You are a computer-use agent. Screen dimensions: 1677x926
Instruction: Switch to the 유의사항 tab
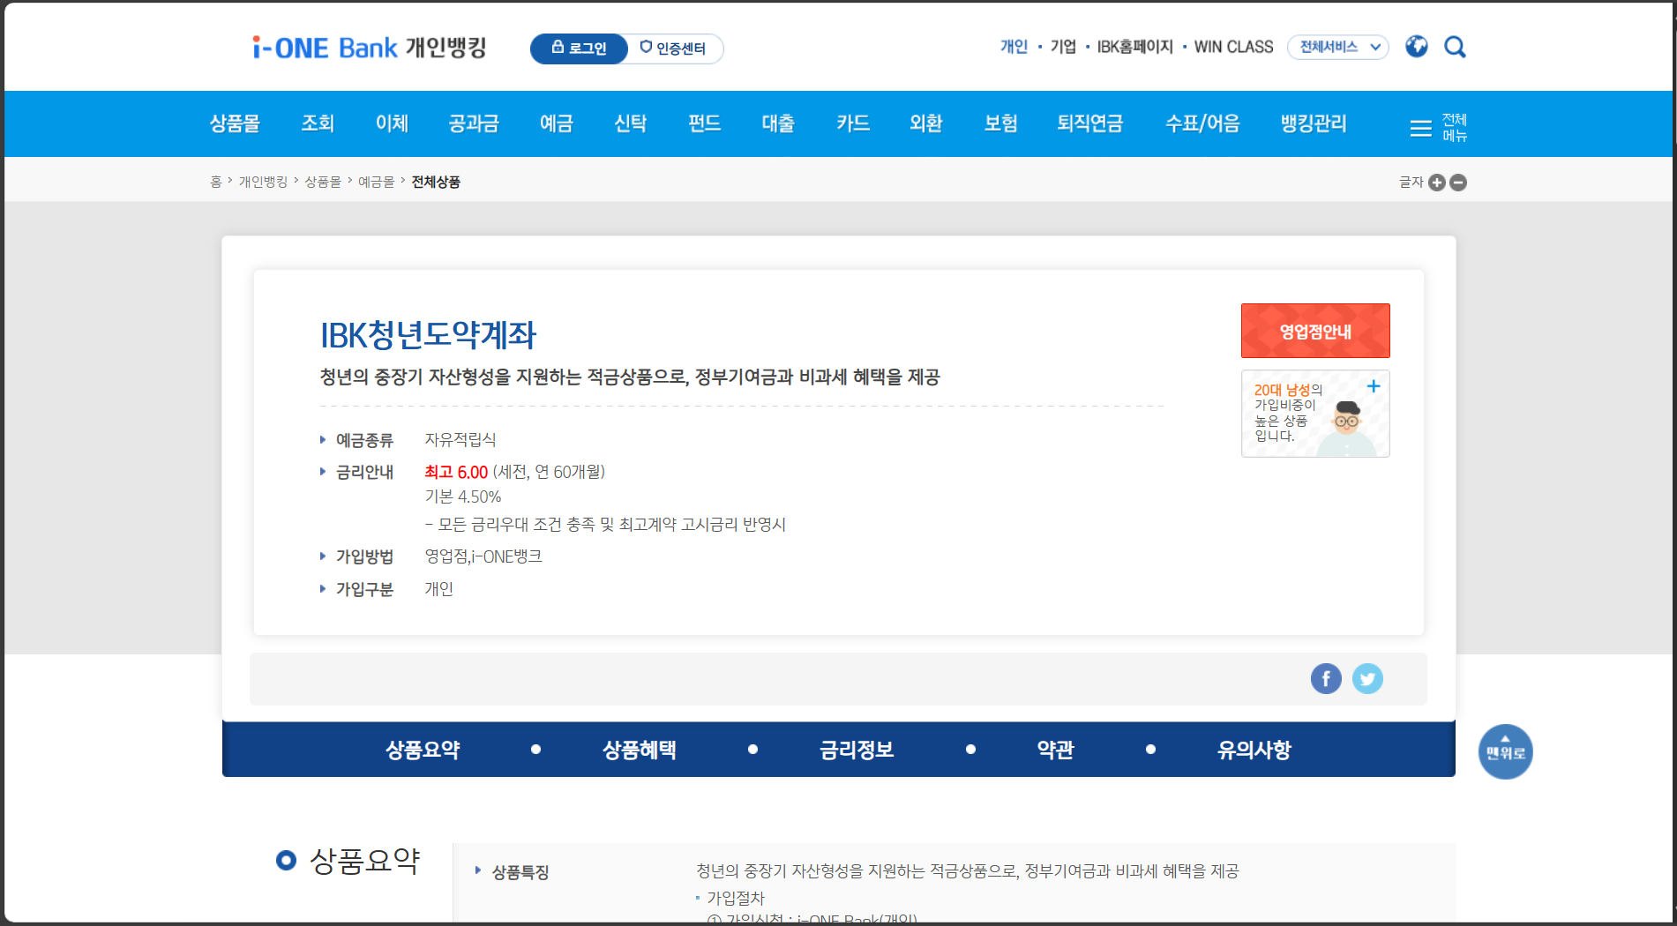click(x=1254, y=750)
